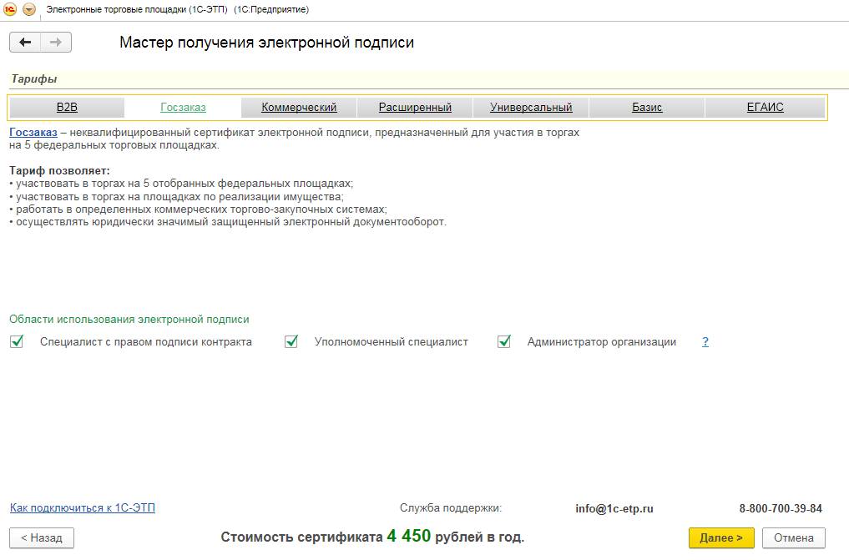
Task: Click the Служба поддержки label
Action: coord(451,508)
